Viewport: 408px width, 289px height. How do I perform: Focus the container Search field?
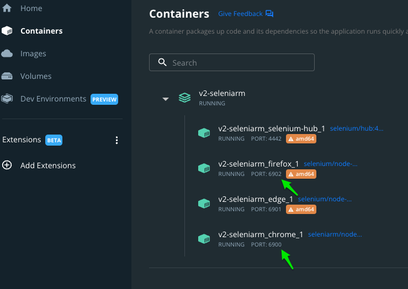[x=231, y=62]
